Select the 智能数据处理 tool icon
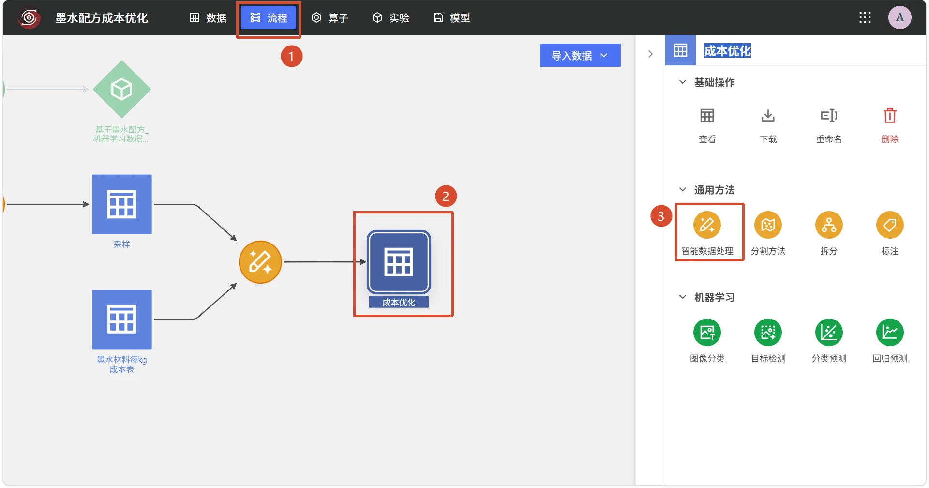Viewport: 929px width, 488px height. point(707,225)
